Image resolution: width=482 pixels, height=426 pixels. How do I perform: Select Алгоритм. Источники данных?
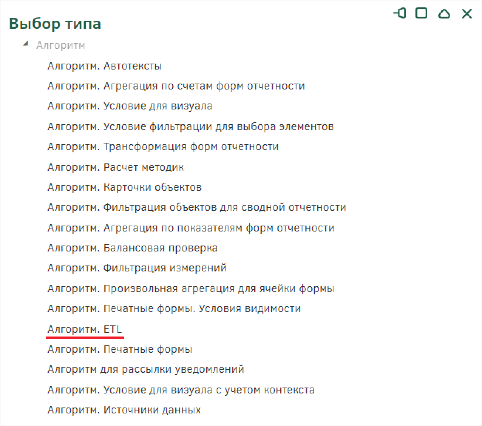(124, 410)
